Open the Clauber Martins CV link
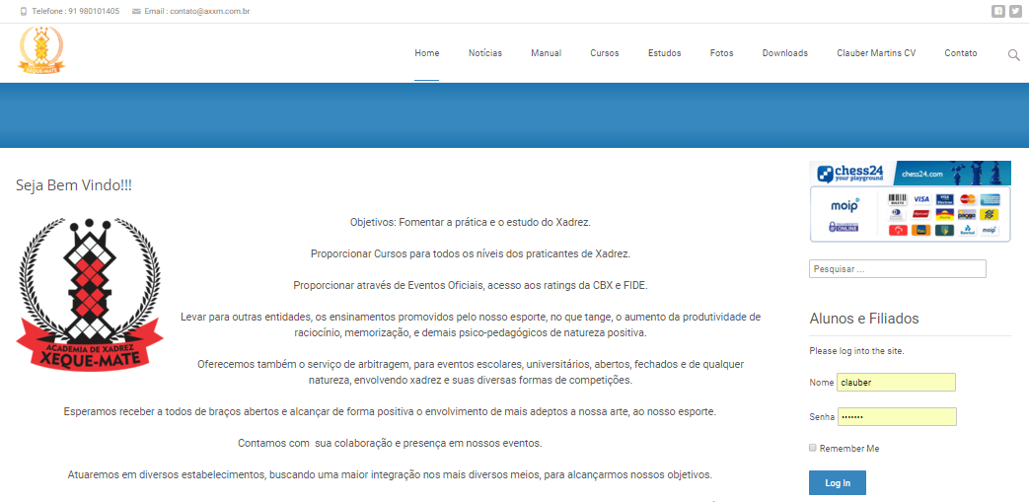 click(x=875, y=53)
